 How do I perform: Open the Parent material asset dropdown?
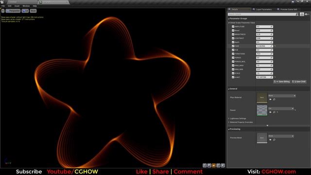click(281, 108)
